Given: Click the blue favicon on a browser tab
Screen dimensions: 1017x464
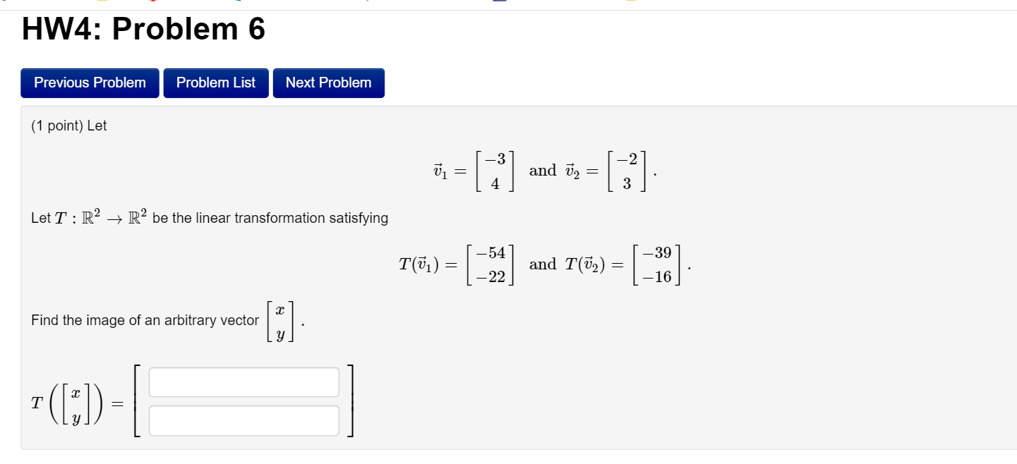Looking at the screenshot, I should (x=237, y=2).
